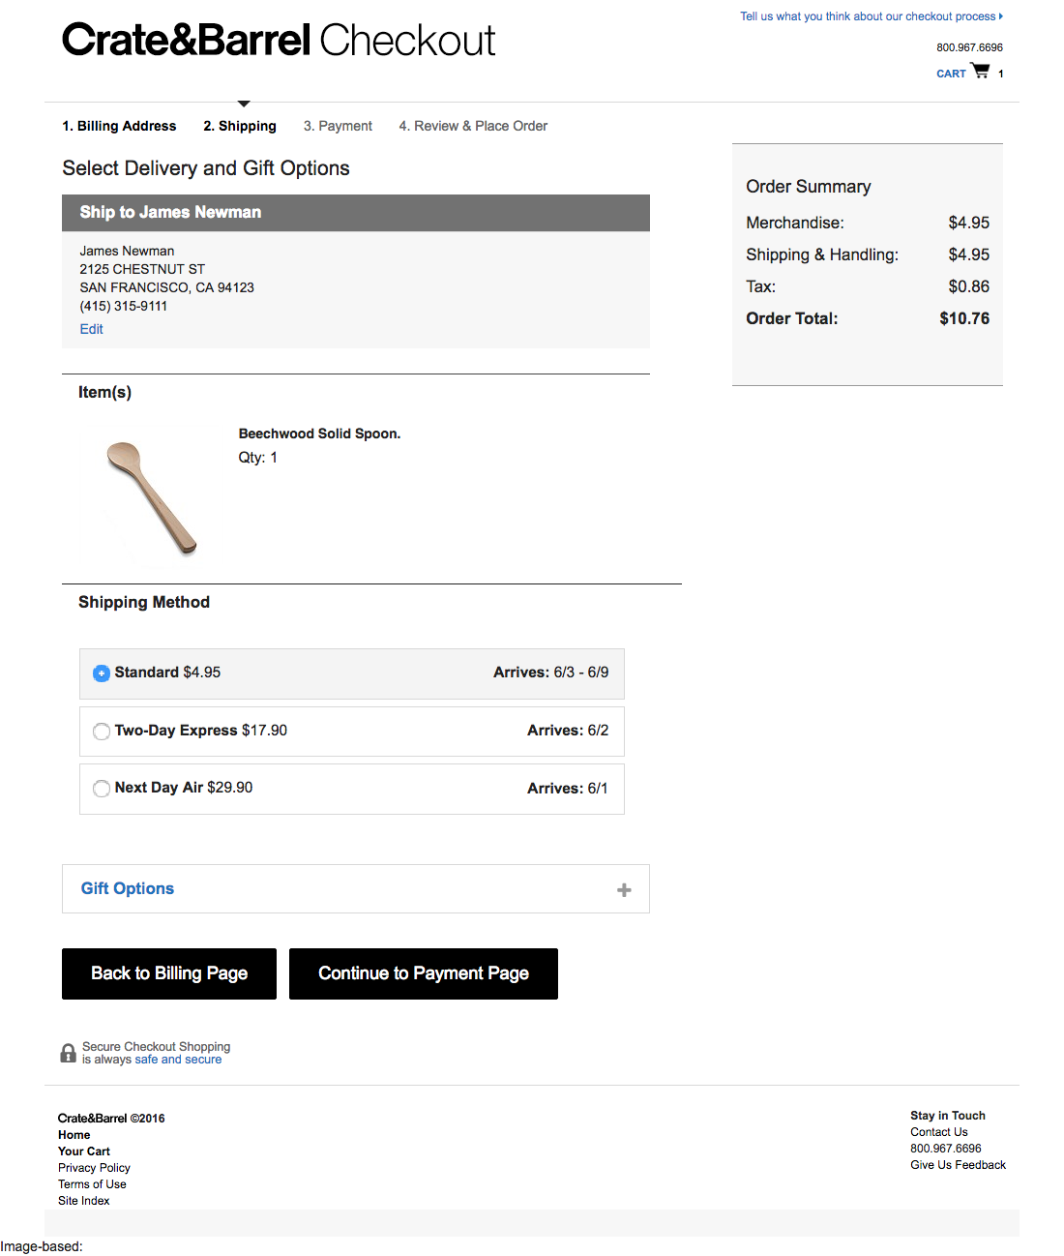1064x1256 pixels.
Task: Open the Review & Place Order step
Action: click(x=473, y=126)
